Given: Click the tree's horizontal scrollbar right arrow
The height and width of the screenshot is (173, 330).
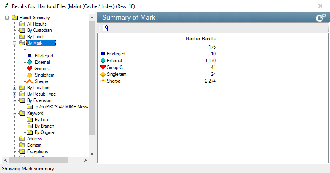Looking at the screenshot, I should coord(85,160).
